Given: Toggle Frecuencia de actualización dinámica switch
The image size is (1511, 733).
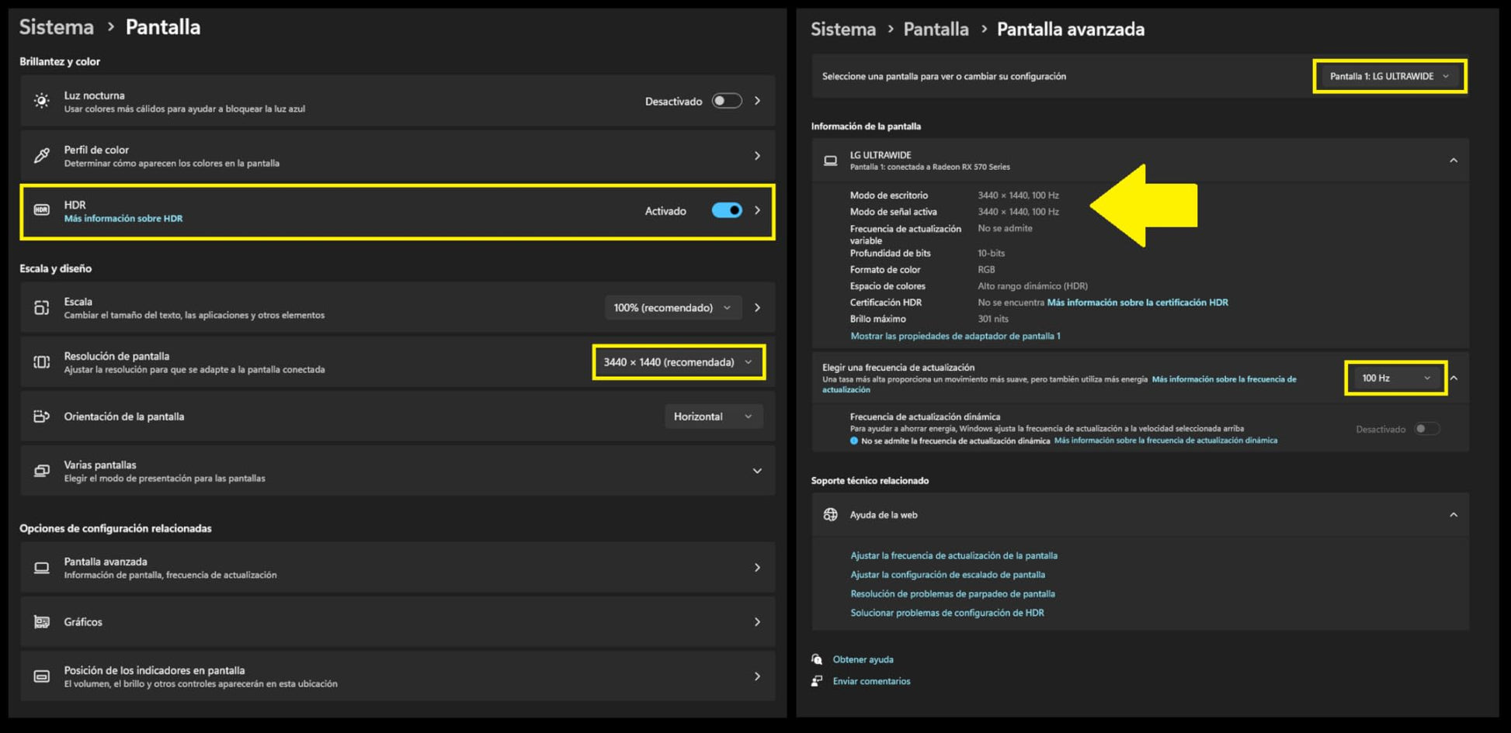Looking at the screenshot, I should click(1426, 429).
